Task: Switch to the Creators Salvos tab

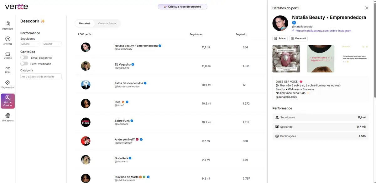Action: point(107,23)
